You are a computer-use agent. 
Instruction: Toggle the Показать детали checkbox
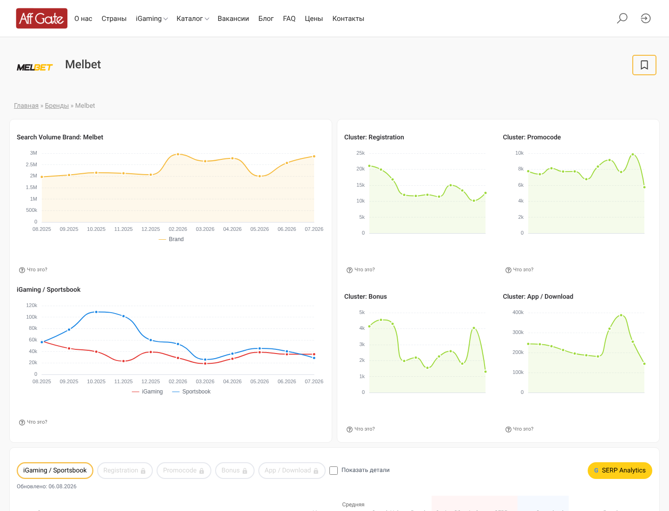pos(334,471)
